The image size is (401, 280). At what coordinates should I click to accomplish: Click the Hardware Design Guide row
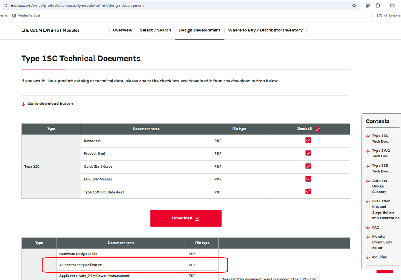click(x=138, y=254)
